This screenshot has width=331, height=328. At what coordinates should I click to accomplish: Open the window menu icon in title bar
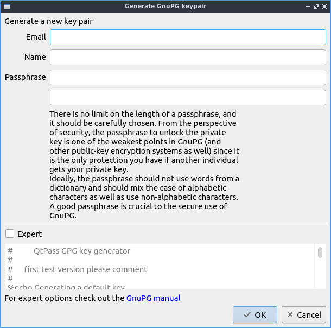(7, 7)
